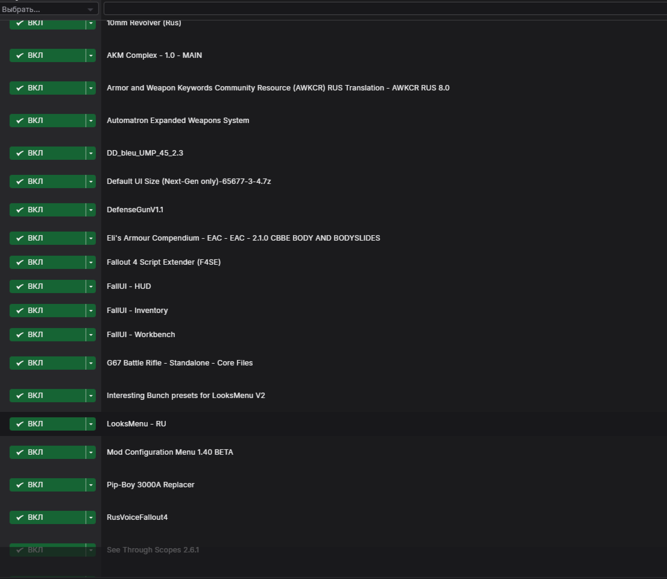Focus the mod name filter text field

[x=385, y=9]
